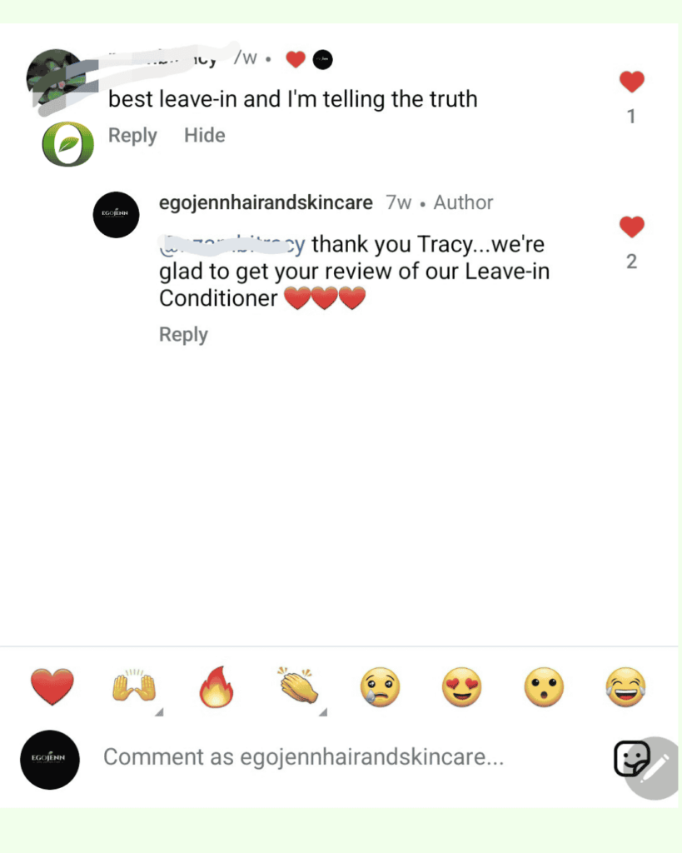Open egojennhairandskincare profile from username
This screenshot has width=682, height=853.
coord(266,202)
